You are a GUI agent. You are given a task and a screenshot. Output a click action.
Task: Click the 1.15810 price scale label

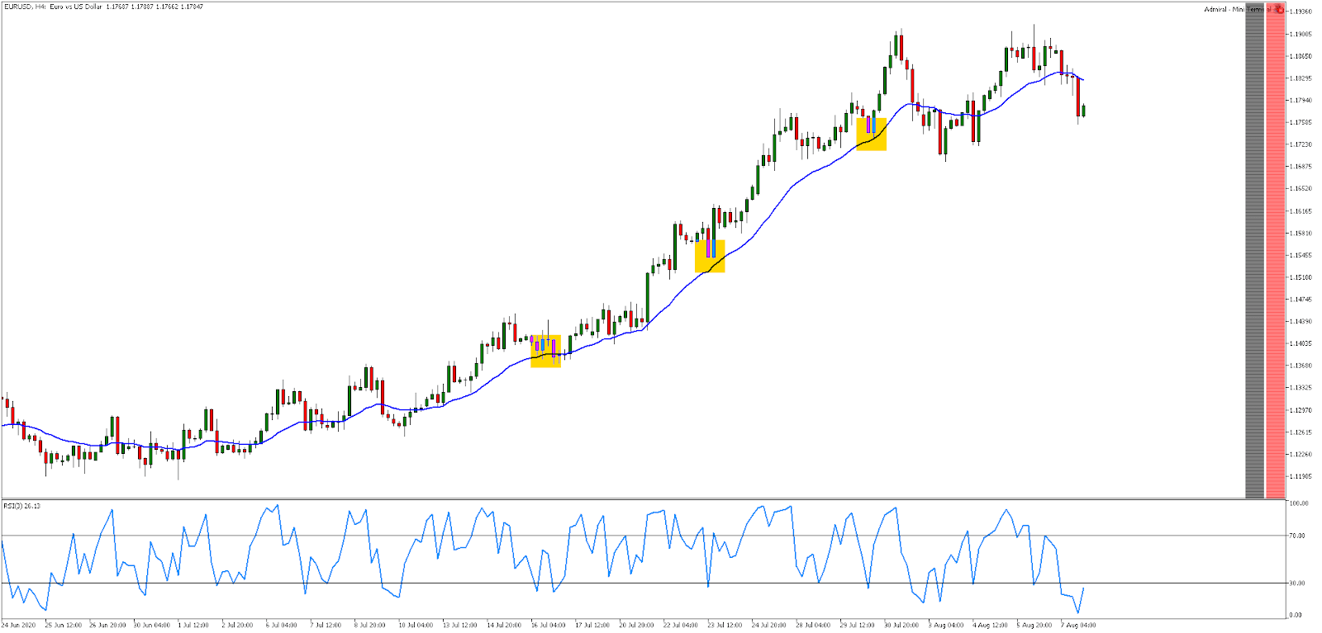[x=1301, y=234]
